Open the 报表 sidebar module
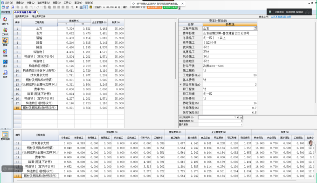 click(5, 74)
